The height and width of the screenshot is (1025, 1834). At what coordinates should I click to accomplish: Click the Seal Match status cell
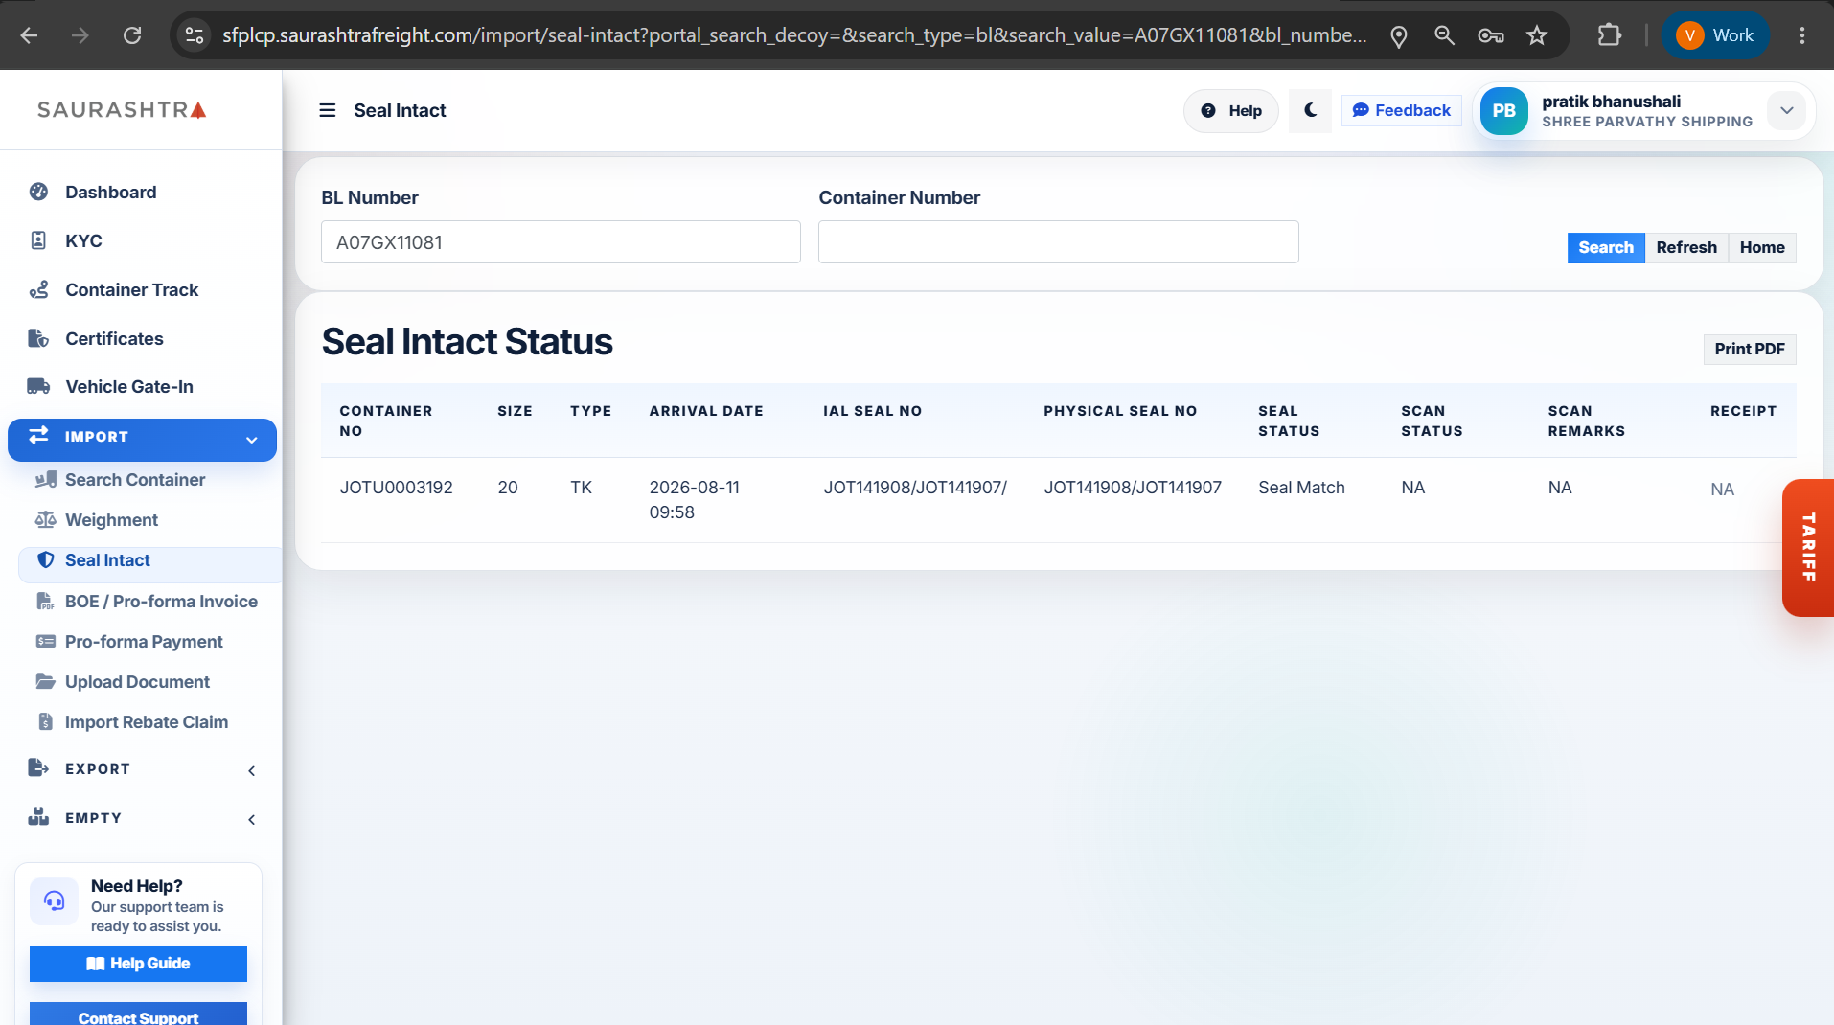[1301, 488]
